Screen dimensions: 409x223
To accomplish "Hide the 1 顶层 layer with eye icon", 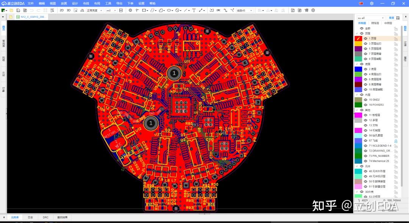I will click(x=365, y=39).
